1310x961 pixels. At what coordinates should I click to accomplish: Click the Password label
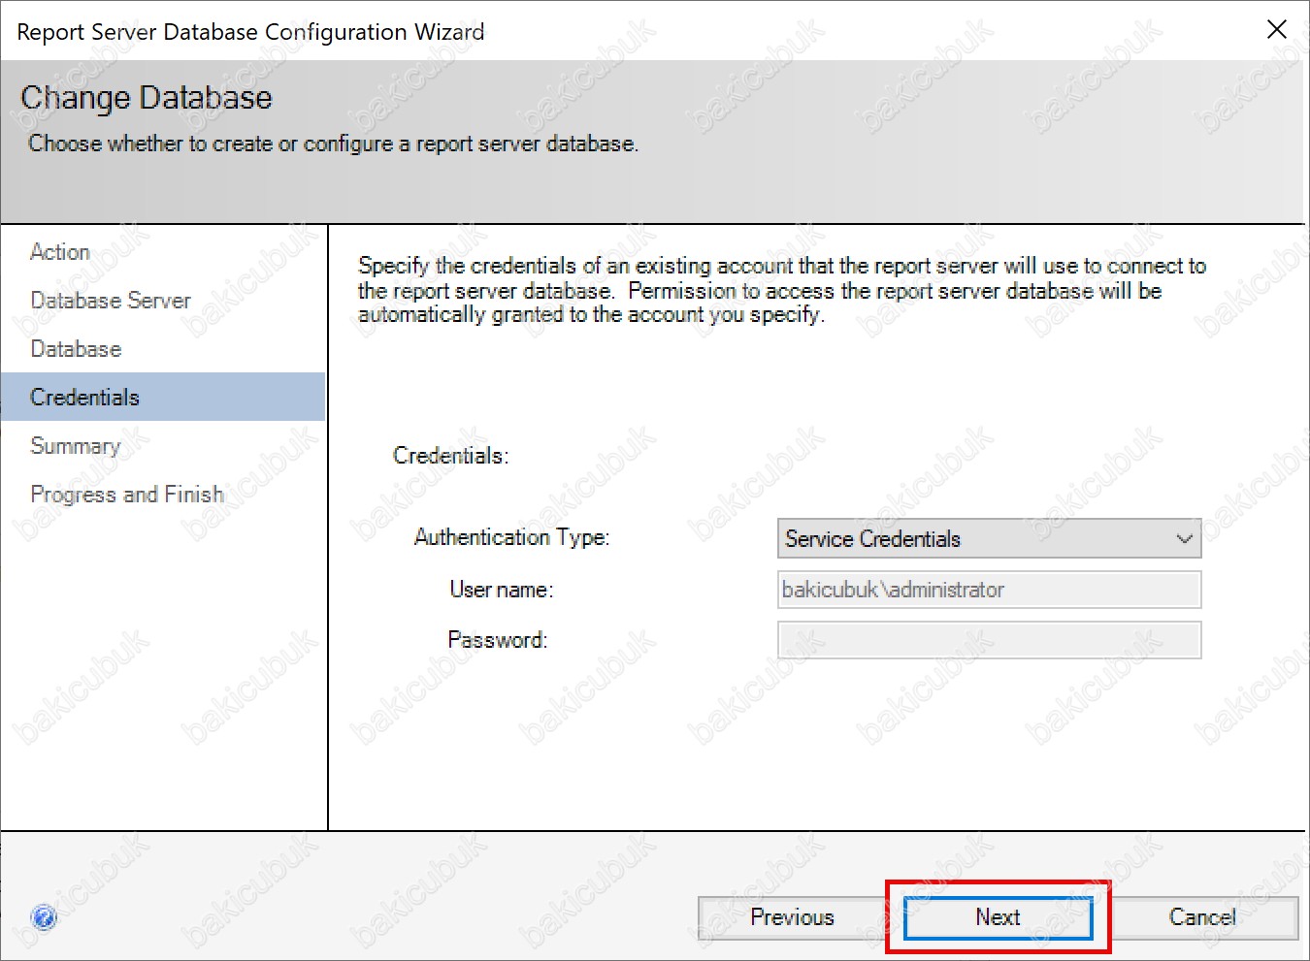pyautogui.click(x=498, y=640)
